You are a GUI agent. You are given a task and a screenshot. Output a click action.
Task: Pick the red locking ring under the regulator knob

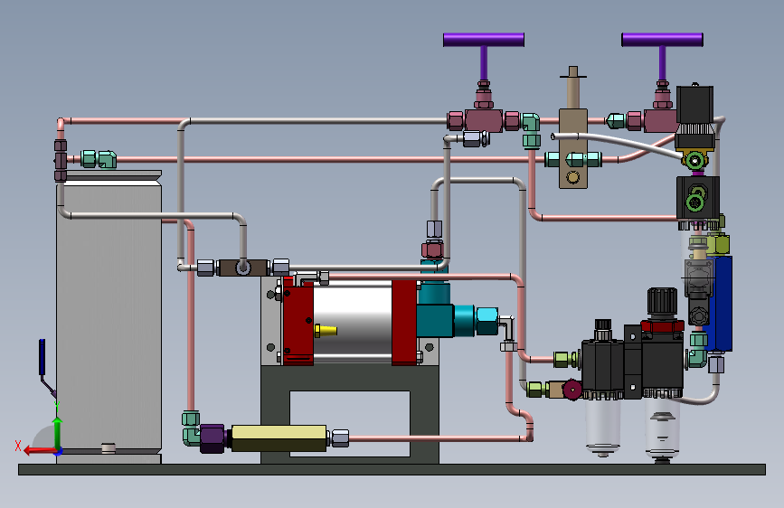point(662,326)
